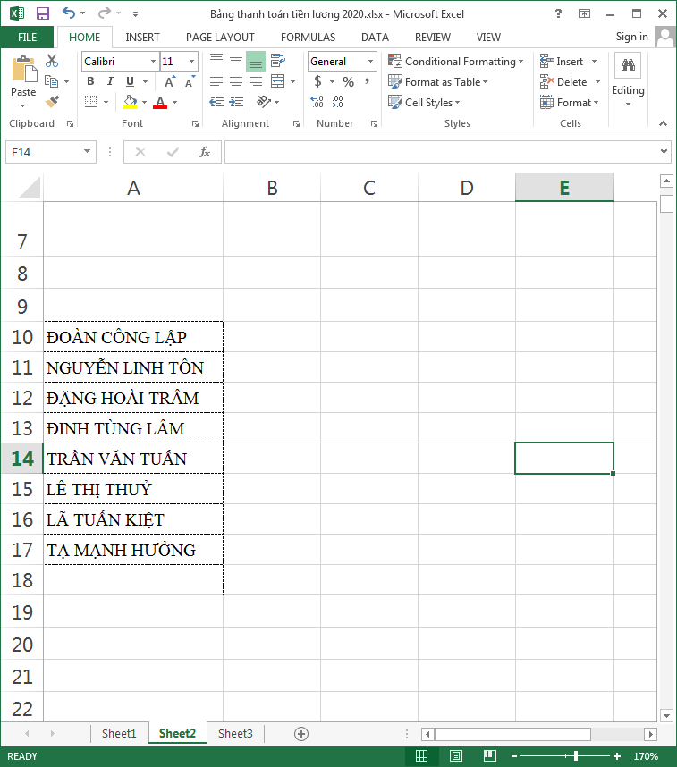
Task: Open the FILE menu button
Action: tap(27, 38)
